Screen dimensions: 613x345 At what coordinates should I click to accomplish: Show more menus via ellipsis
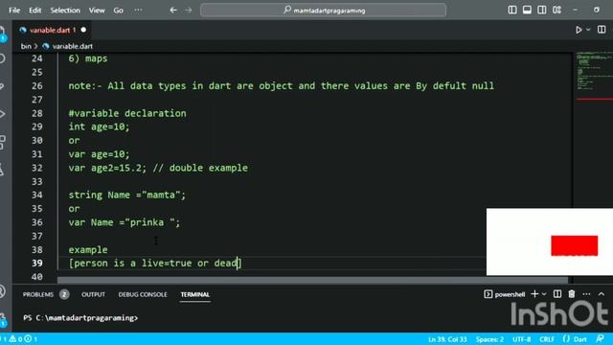click(x=138, y=11)
